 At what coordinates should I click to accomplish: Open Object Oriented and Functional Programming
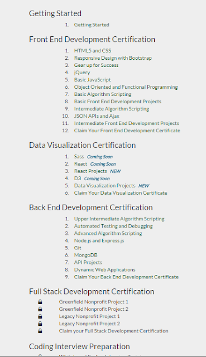pyautogui.click(x=126, y=87)
